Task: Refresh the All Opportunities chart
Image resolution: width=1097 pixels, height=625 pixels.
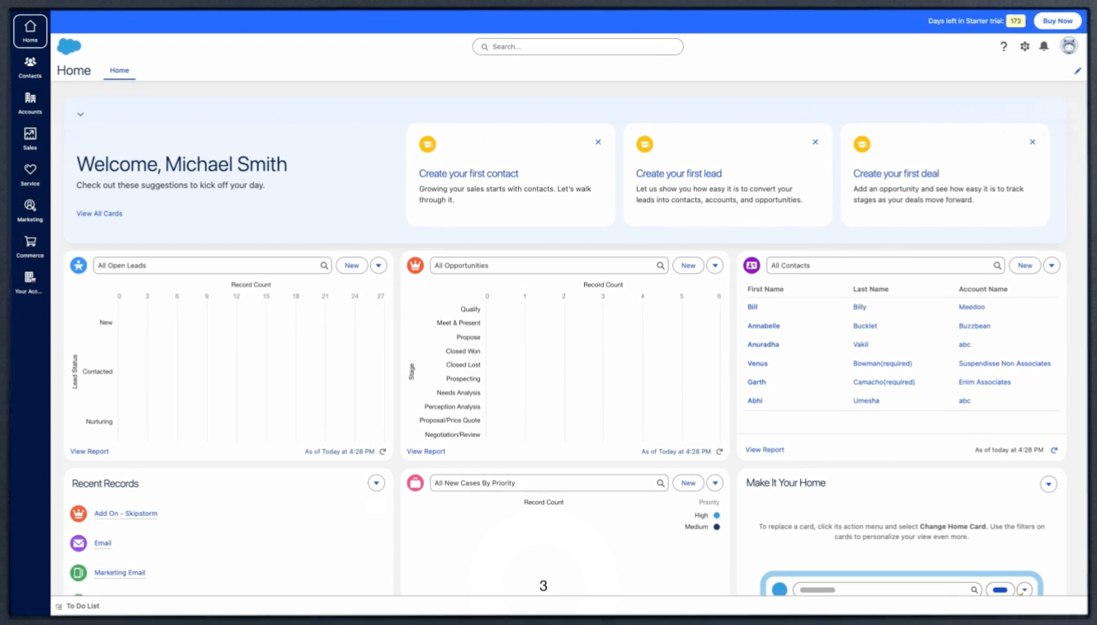Action: [719, 452]
